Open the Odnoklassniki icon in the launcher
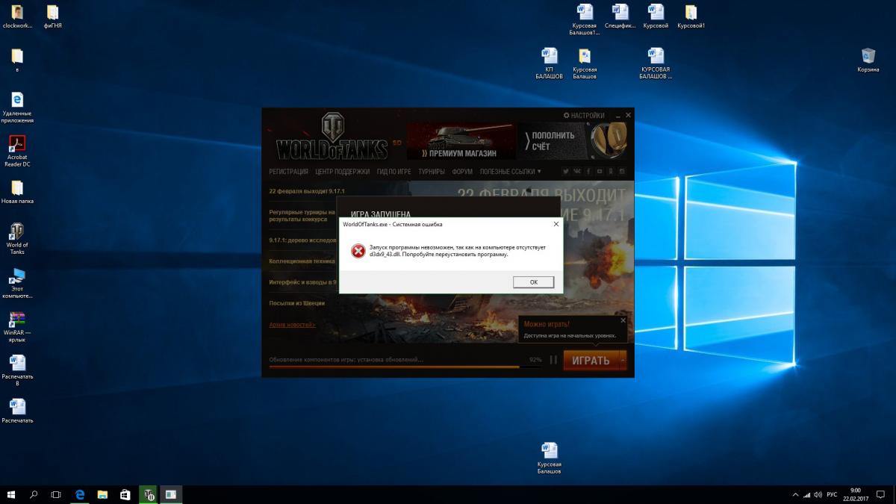The height and width of the screenshot is (504, 896). coord(611,172)
